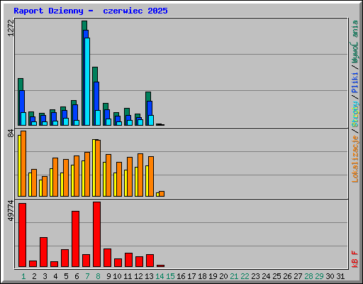This screenshot has width=363, height=284.
Task: Click the small orange bar for day 14
Action: pyautogui.click(x=162, y=194)
